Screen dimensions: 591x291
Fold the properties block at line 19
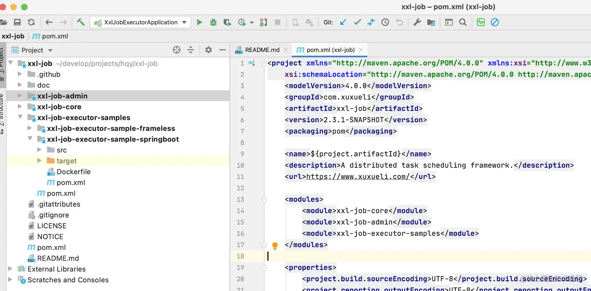pos(264,268)
